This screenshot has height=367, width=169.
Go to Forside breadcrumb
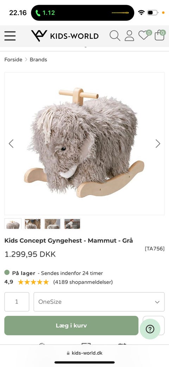click(x=13, y=60)
